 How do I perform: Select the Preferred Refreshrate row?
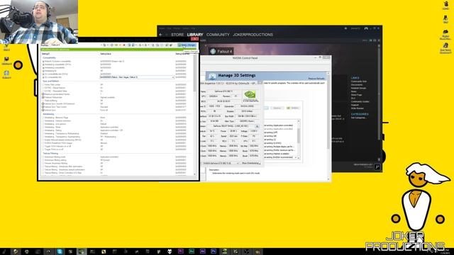click(116, 98)
